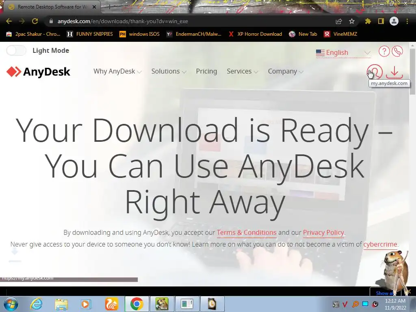Viewport: 416px width, 312px height.
Task: Open the New Tab bookmark
Action: tap(303, 34)
